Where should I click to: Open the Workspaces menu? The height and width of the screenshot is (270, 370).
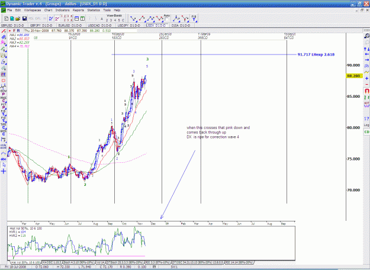[33, 10]
